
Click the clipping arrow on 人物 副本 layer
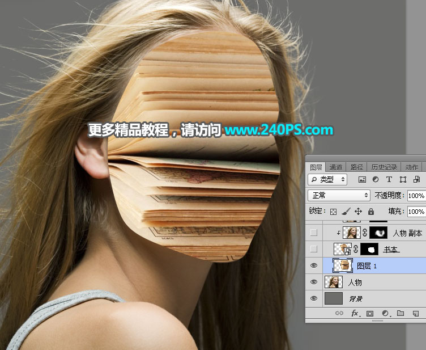pos(339,233)
